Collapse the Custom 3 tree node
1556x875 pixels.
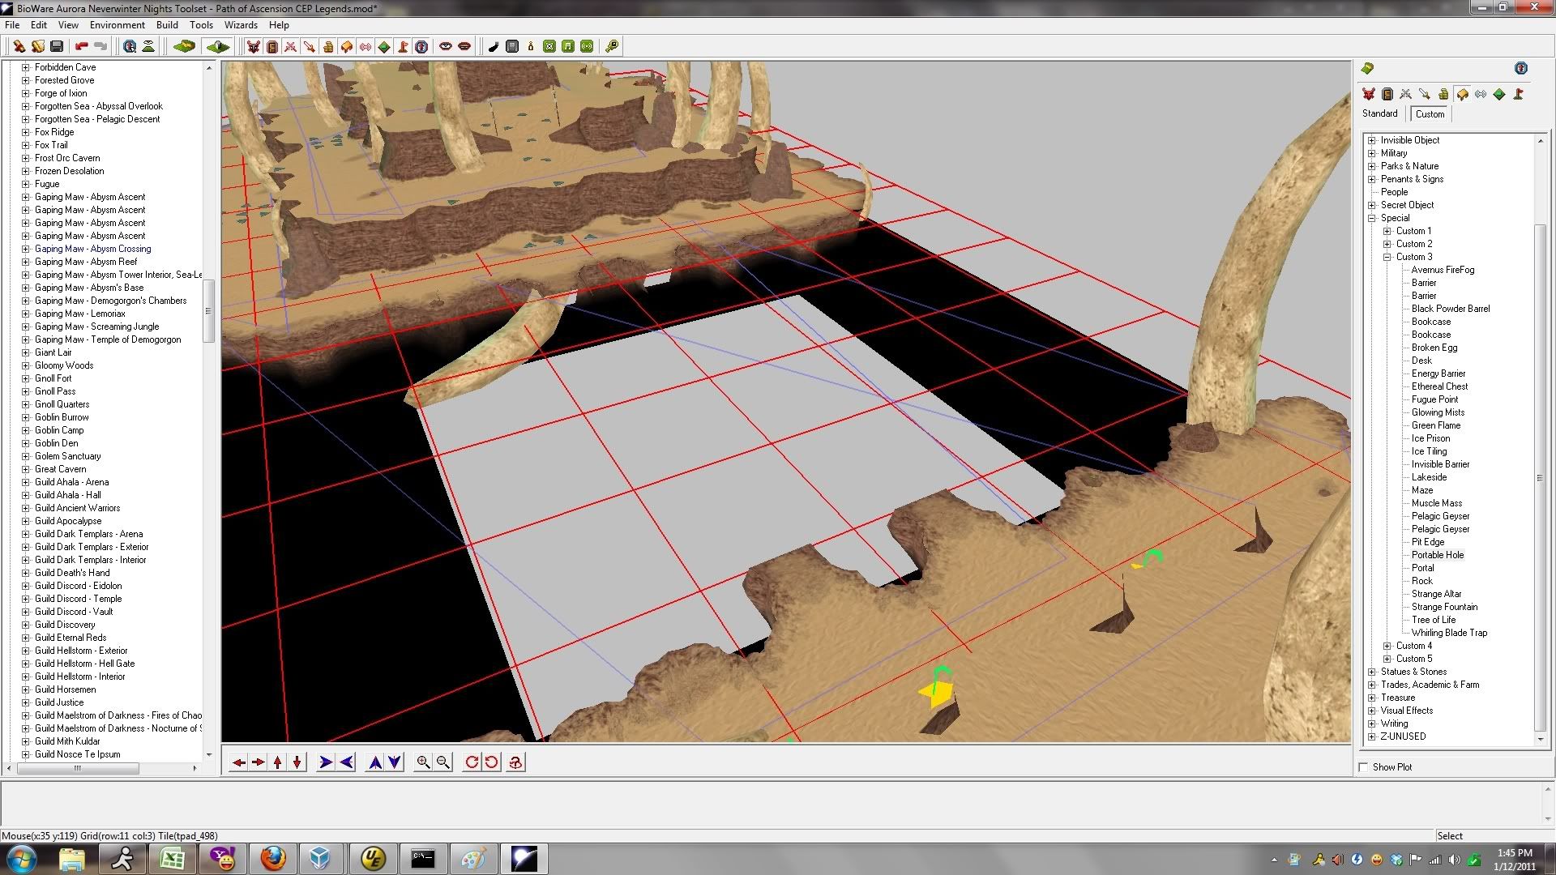[1387, 257]
